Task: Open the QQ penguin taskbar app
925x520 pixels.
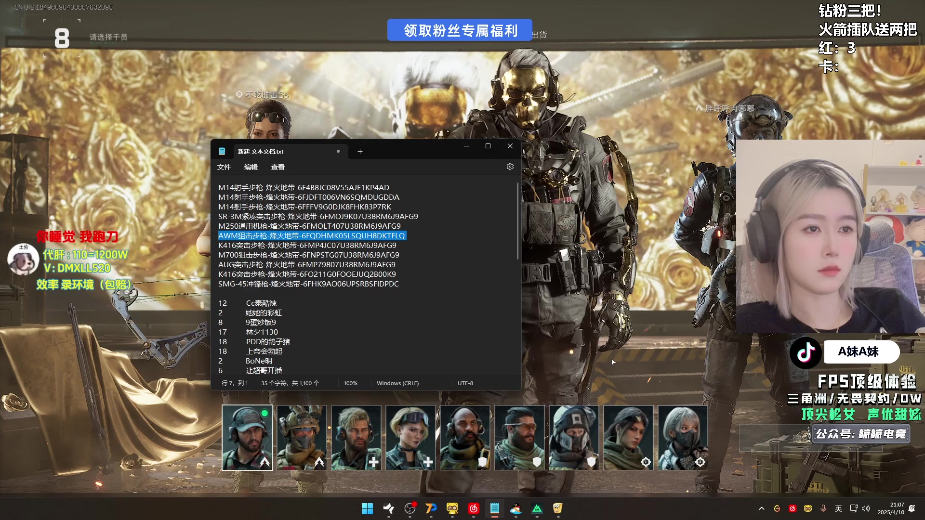Action: tap(516, 508)
